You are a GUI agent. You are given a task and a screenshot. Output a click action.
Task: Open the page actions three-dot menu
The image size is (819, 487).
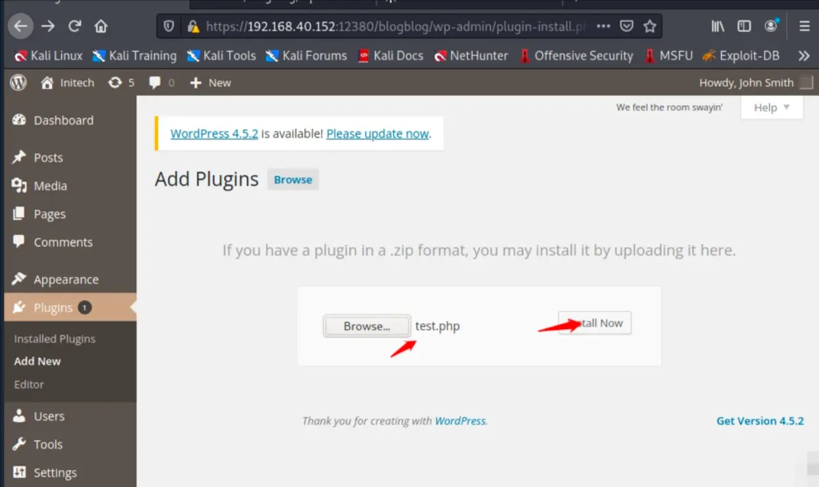(603, 26)
